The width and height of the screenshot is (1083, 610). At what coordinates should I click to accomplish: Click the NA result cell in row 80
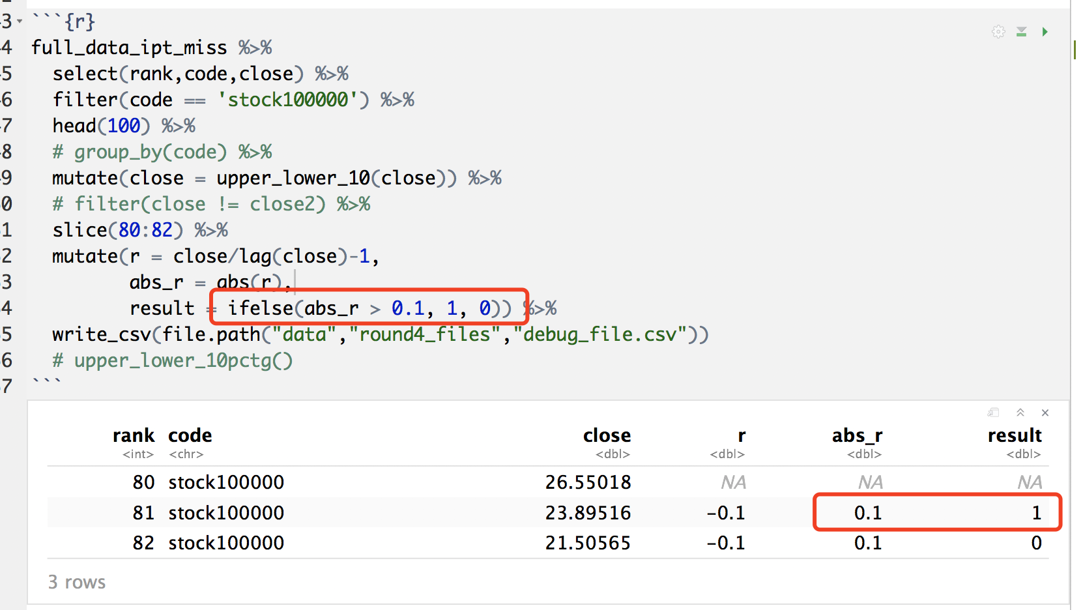[1030, 482]
